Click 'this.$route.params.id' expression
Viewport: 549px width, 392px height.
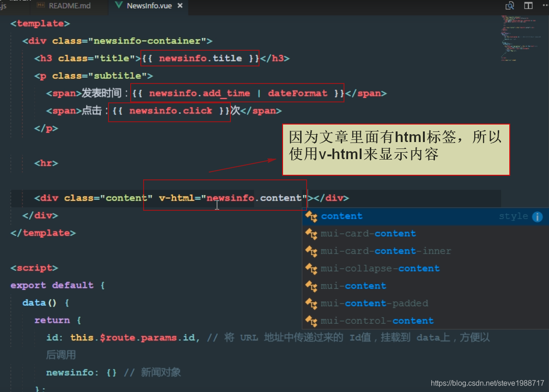[133, 338]
